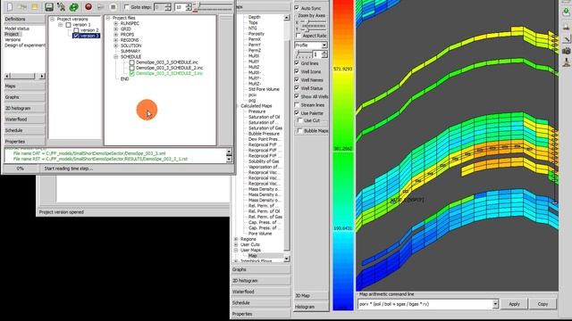Image resolution: width=572 pixels, height=321 pixels.
Task: Check the version 2 checkbox
Action: tap(76, 30)
